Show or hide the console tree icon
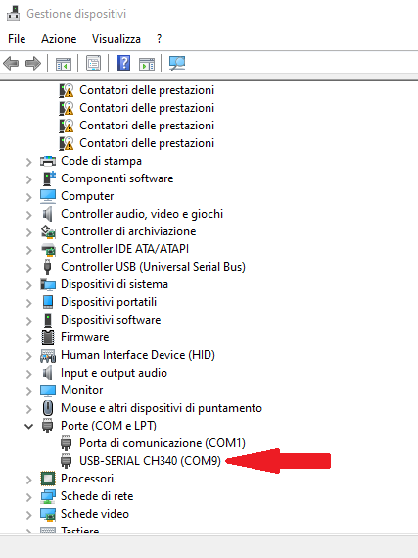Image resolution: width=418 pixels, height=558 pixels. [x=64, y=64]
